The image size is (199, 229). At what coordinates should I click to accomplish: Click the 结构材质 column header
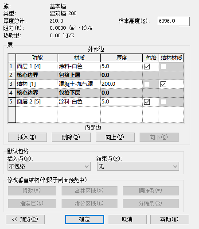(172, 58)
